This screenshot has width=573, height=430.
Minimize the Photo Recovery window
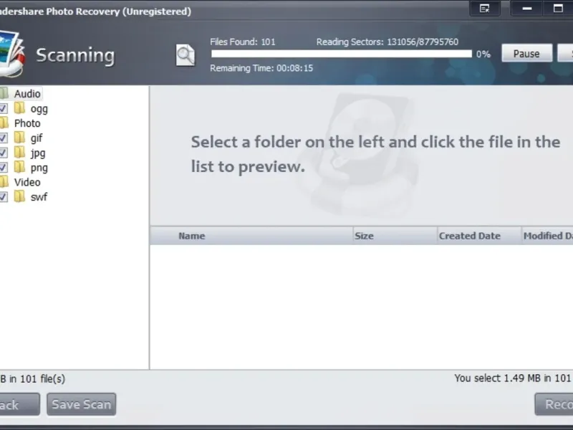(527, 9)
